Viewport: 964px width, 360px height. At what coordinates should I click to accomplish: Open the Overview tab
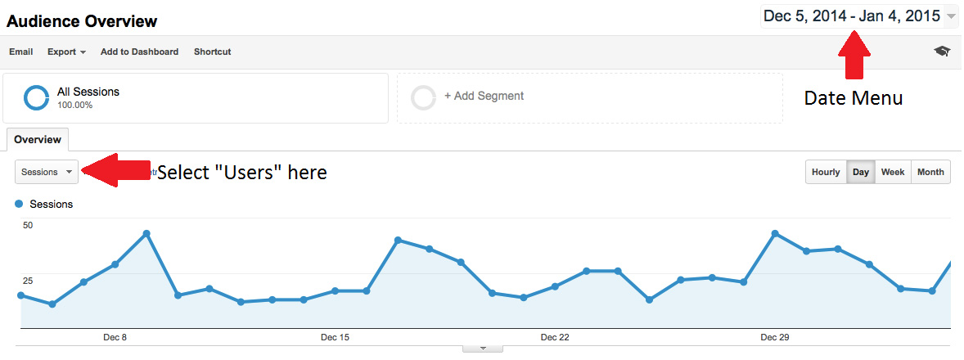(x=38, y=139)
